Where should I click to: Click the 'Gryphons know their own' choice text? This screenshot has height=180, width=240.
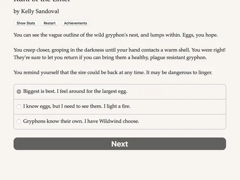[x=53, y=121]
